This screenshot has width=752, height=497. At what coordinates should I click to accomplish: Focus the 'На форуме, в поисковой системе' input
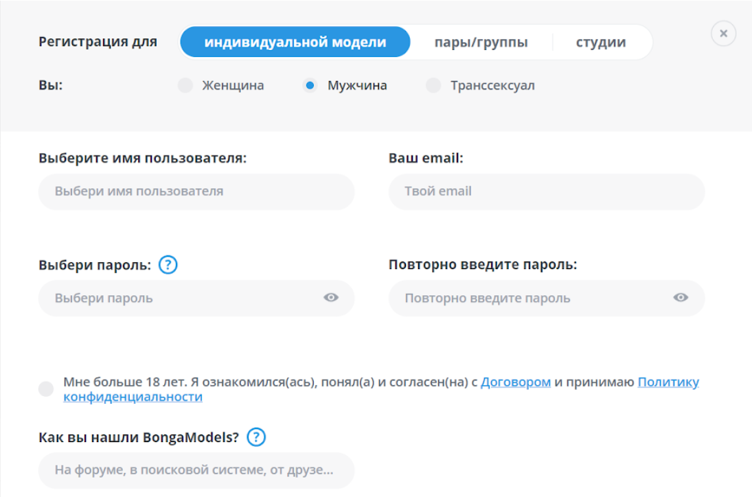coord(196,470)
